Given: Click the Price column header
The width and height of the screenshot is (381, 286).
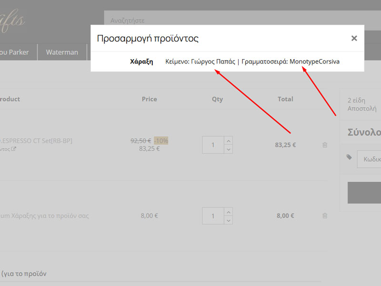Looking at the screenshot, I should [149, 99].
